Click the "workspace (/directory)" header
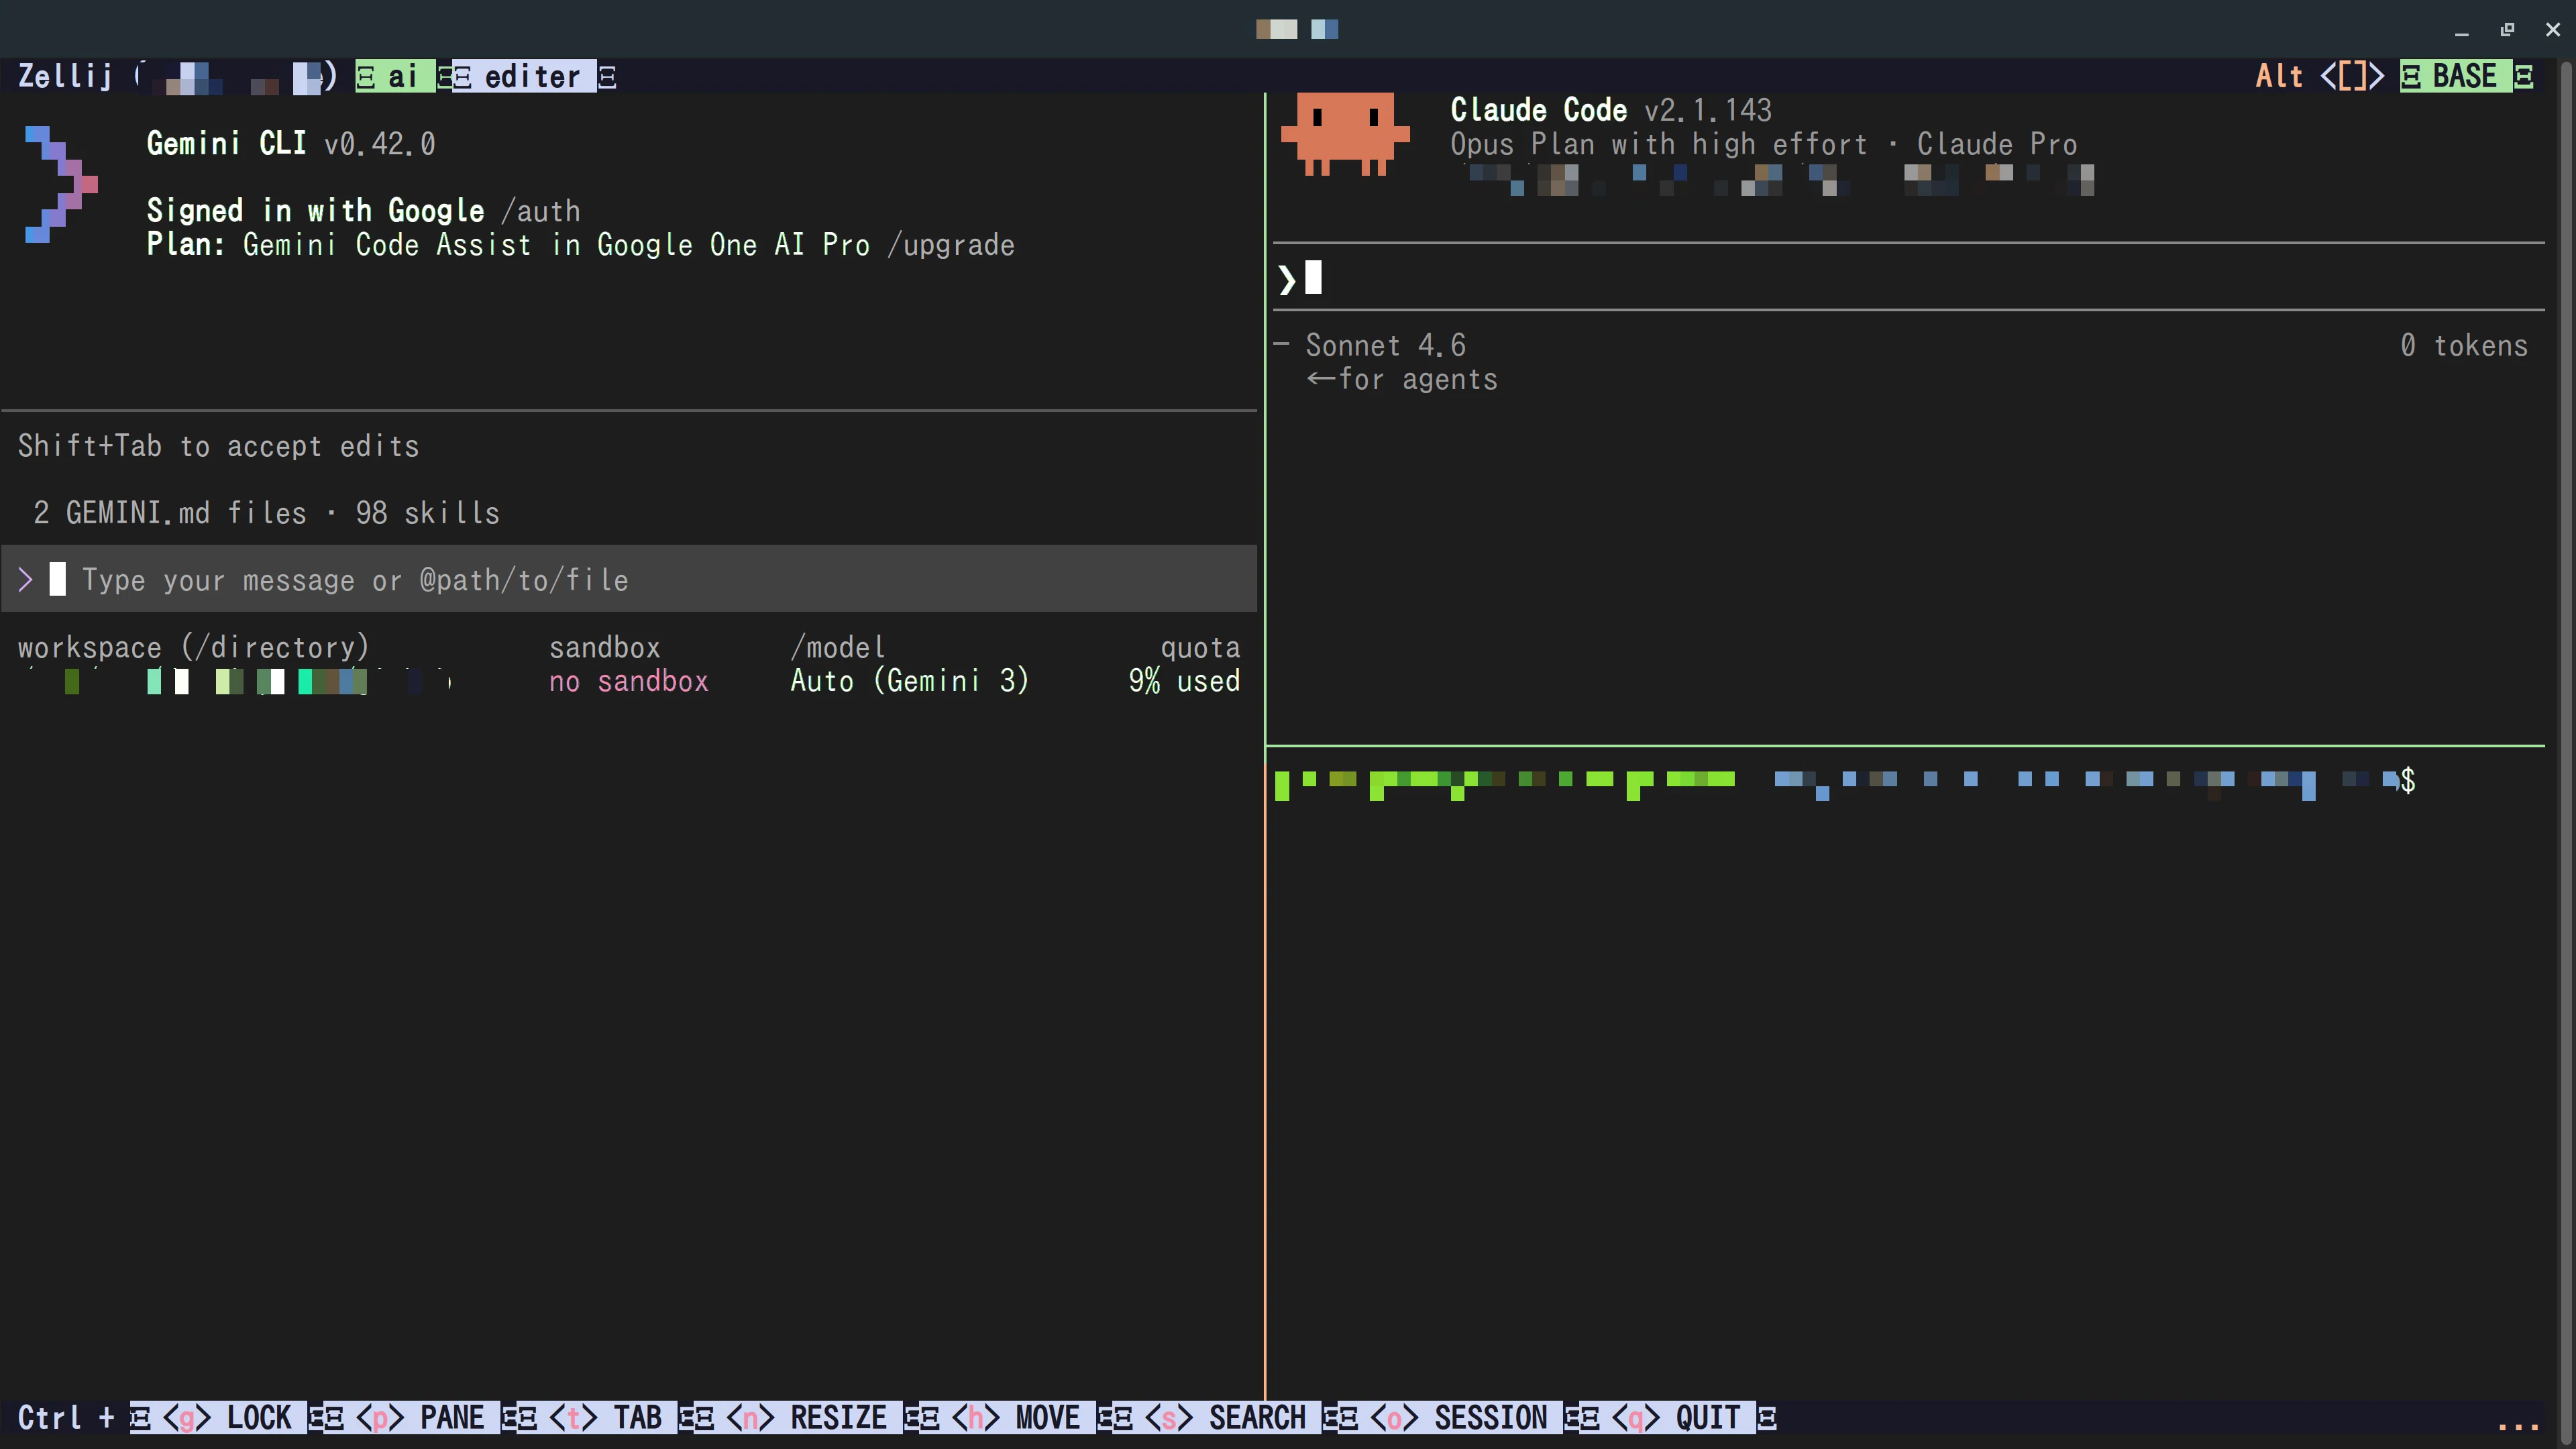 pos(194,647)
